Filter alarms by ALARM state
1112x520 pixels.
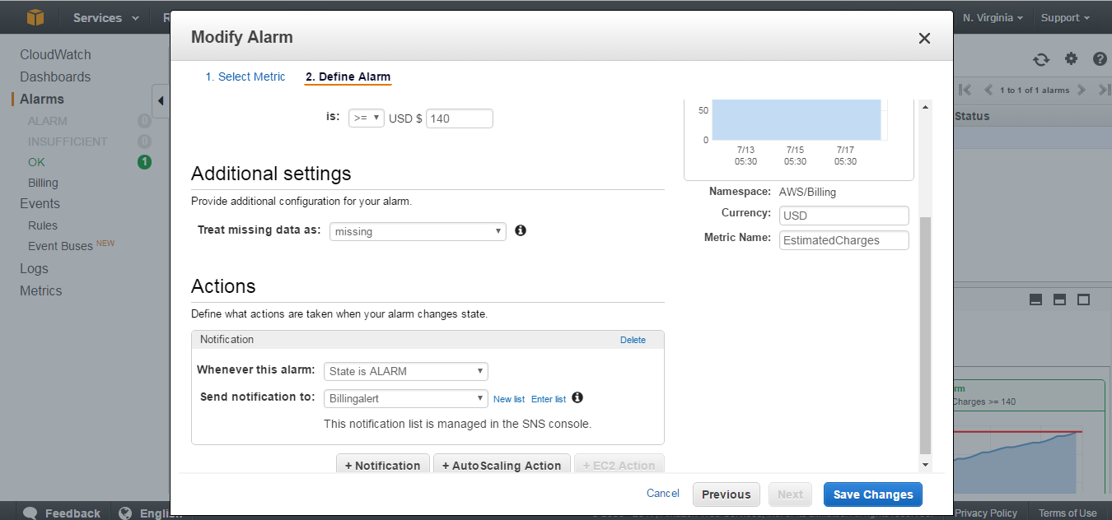click(48, 121)
